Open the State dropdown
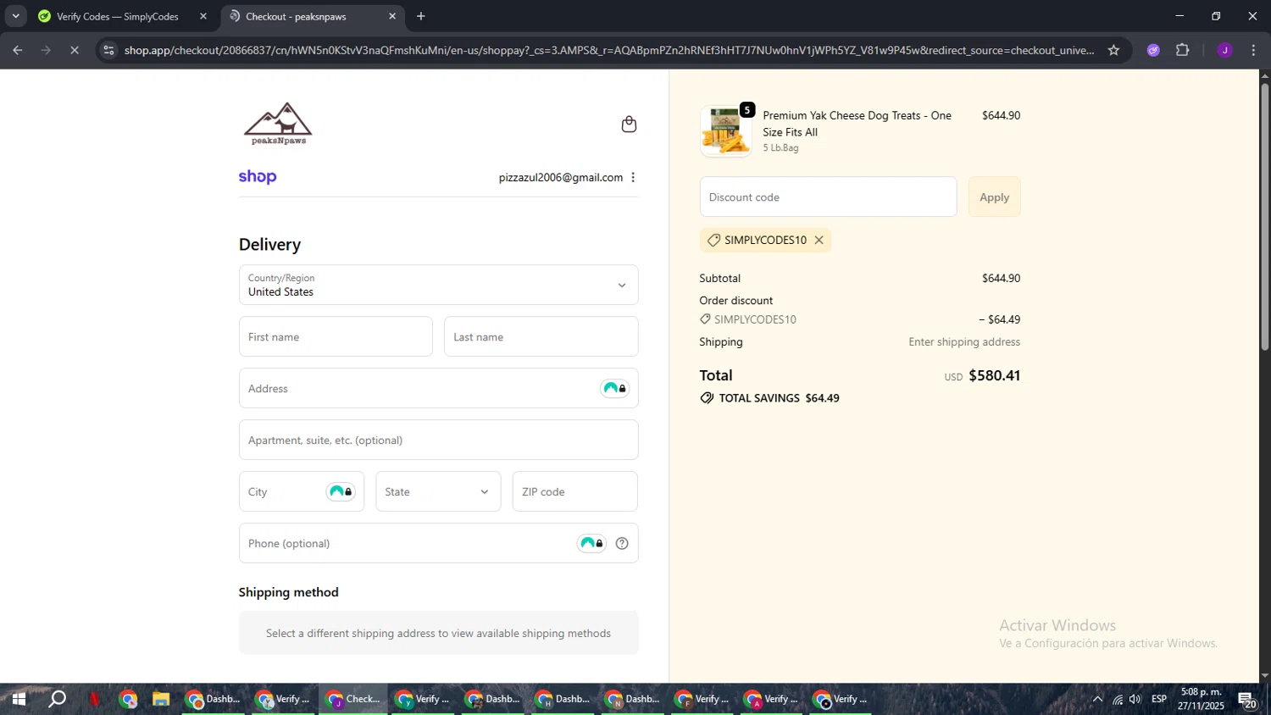The height and width of the screenshot is (715, 1271). [x=438, y=491]
